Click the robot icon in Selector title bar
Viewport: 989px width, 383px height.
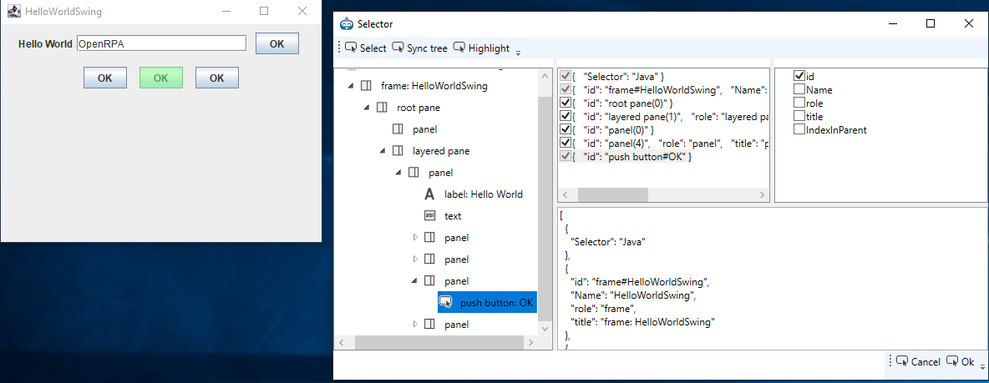click(347, 24)
